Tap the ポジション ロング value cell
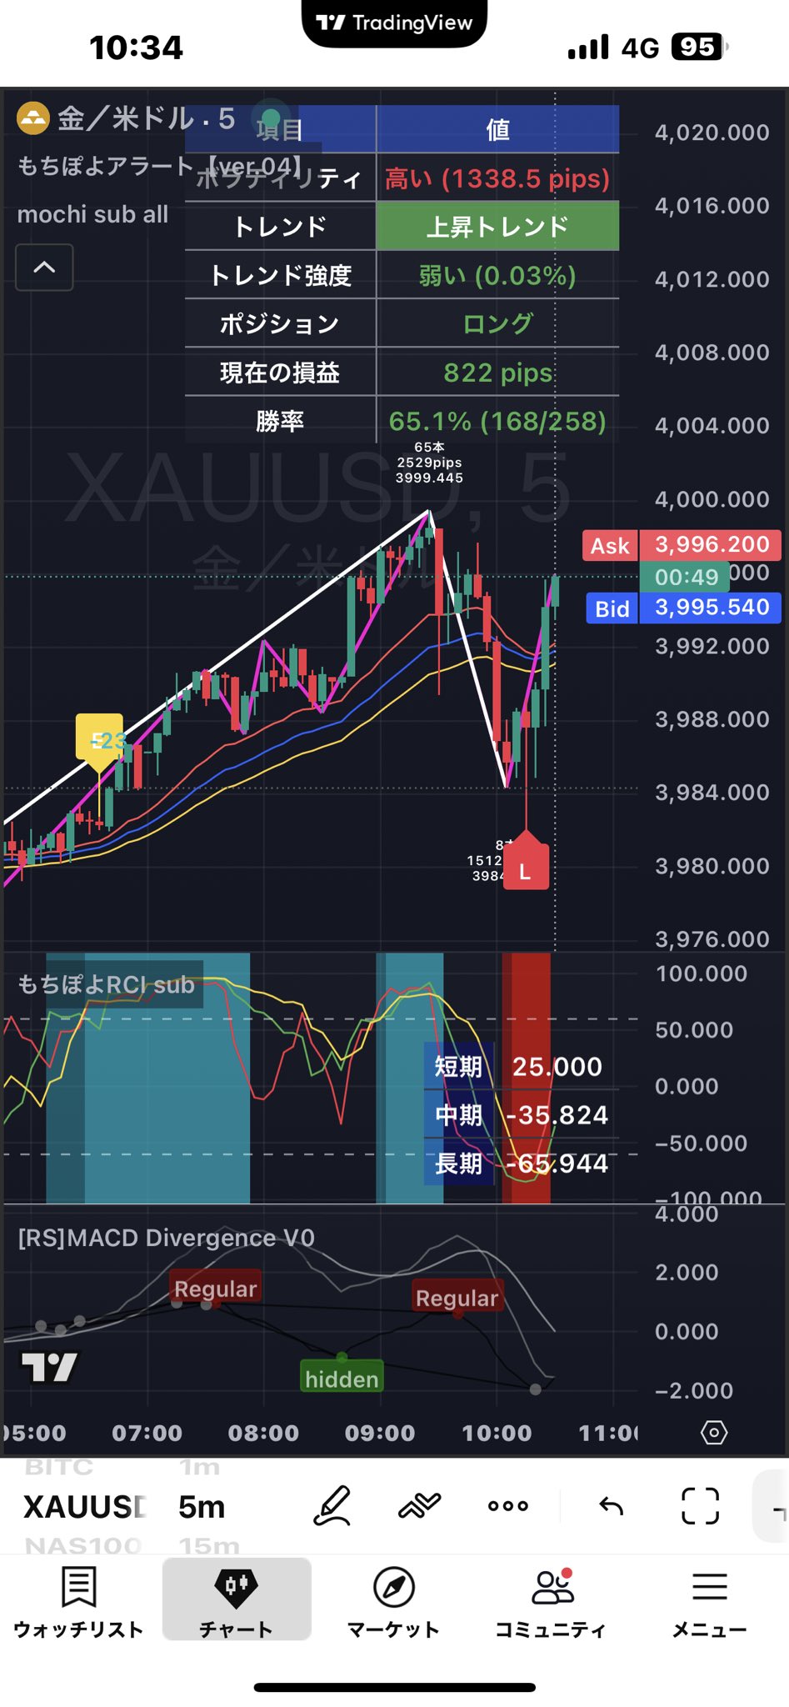Viewport: 789px width, 1707px height. tap(497, 323)
